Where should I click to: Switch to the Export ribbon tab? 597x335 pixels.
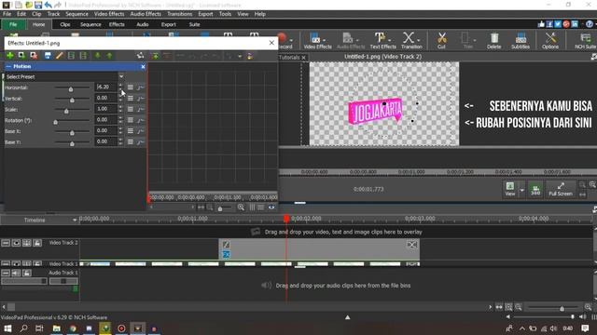coord(168,24)
